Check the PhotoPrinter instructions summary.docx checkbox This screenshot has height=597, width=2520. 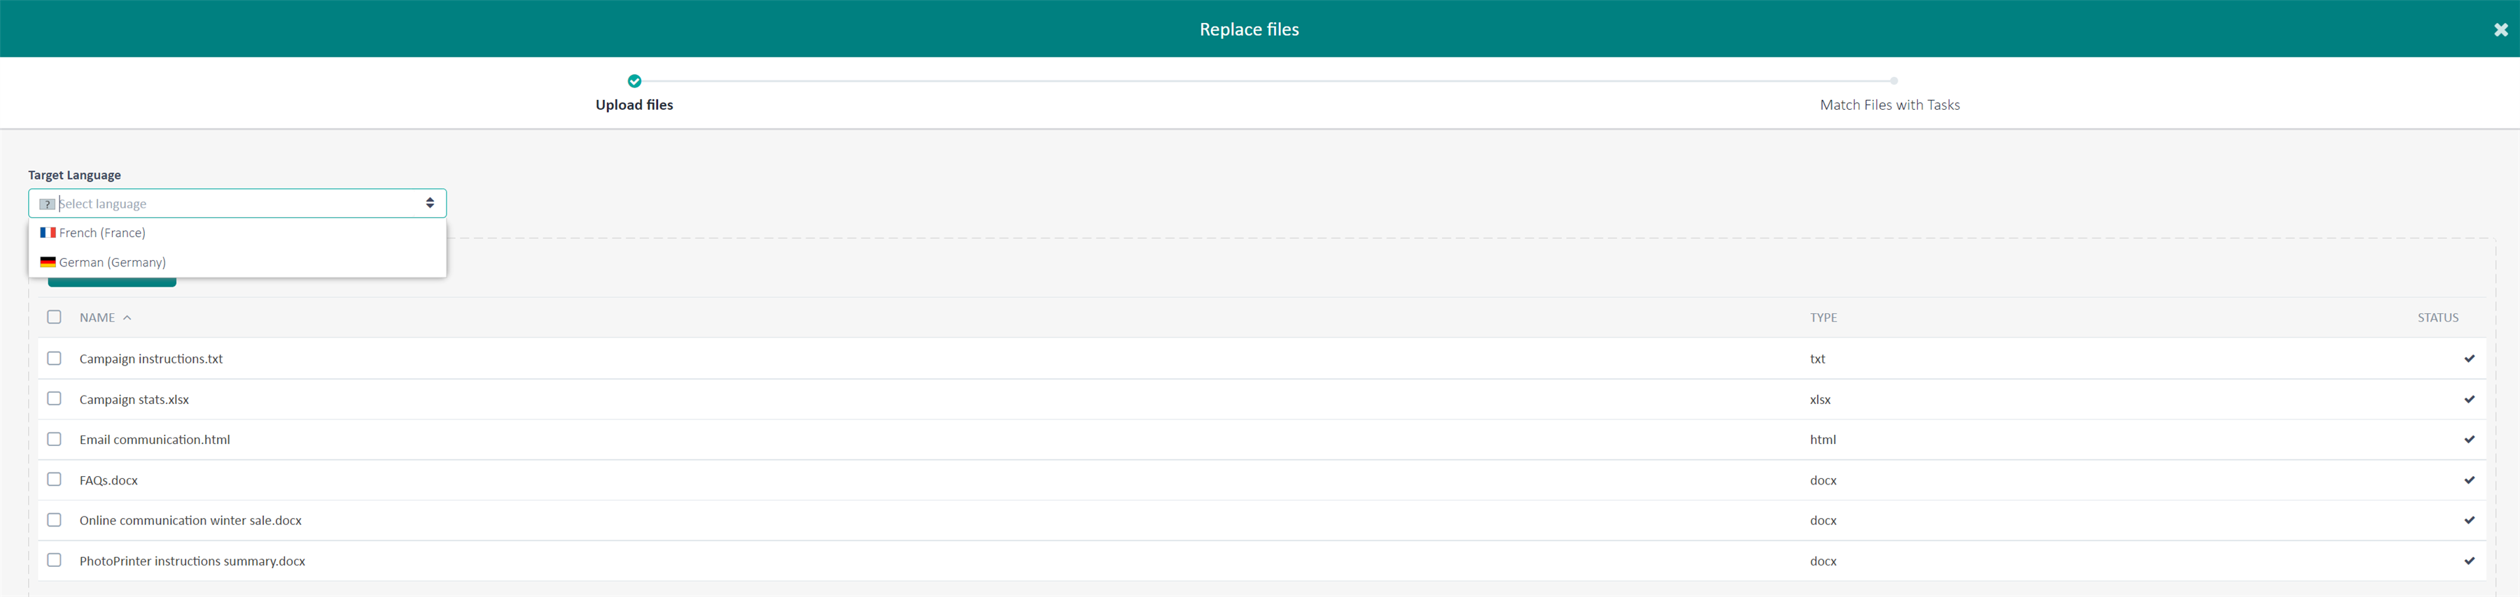[x=54, y=561]
